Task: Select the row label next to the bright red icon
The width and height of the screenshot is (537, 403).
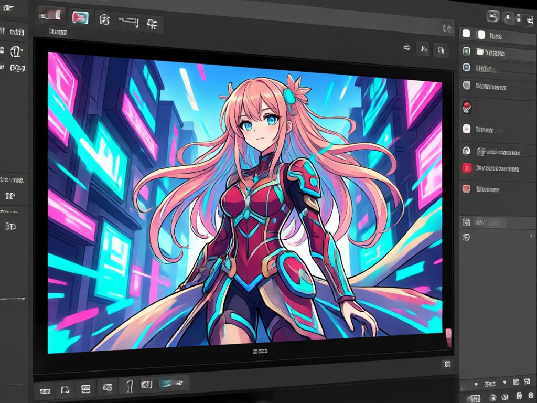Action: point(497,168)
